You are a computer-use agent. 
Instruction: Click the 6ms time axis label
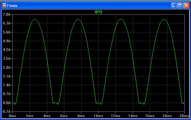click(x=64, y=116)
